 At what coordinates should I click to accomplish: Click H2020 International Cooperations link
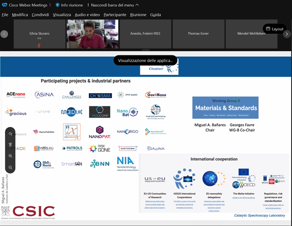184,196
